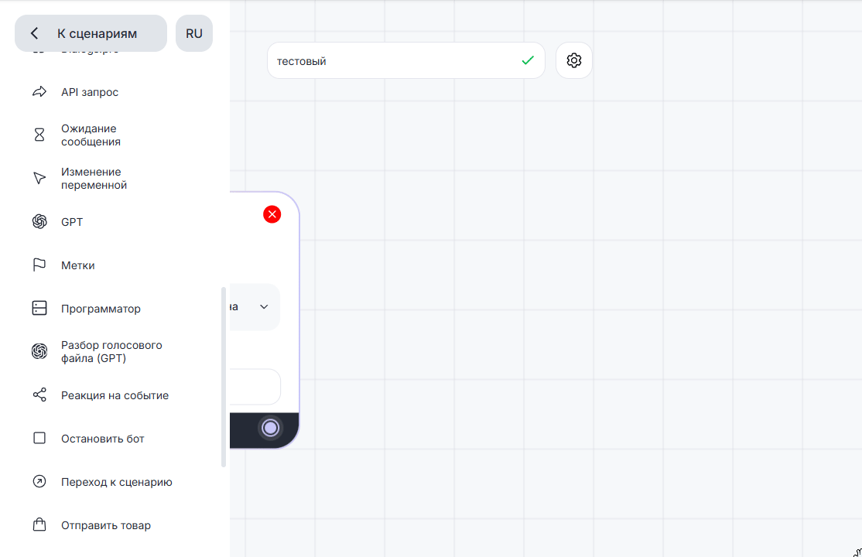Screen dimensions: 862x557
Task: Open scenario settings via gear icon
Action: [573, 60]
